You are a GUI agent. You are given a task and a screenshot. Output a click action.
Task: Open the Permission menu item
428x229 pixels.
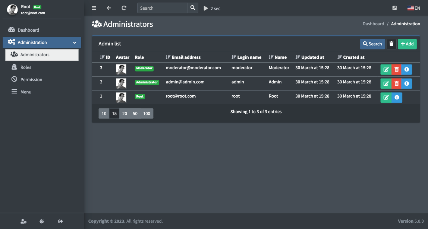tap(31, 80)
